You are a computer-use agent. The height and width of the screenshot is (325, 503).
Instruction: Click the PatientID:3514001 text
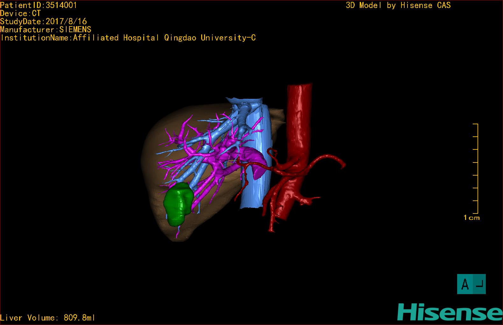coord(39,5)
